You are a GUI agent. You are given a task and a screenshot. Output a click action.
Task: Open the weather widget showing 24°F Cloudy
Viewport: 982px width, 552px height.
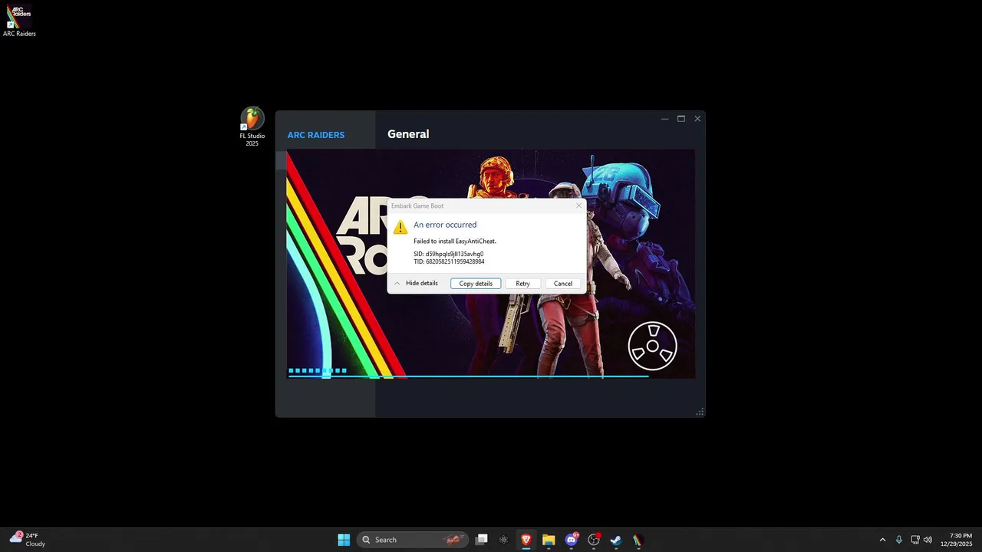pos(28,540)
